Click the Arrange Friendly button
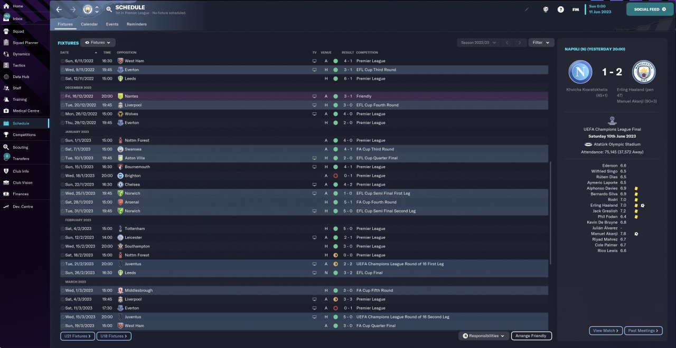This screenshot has height=348, width=676. click(x=531, y=336)
